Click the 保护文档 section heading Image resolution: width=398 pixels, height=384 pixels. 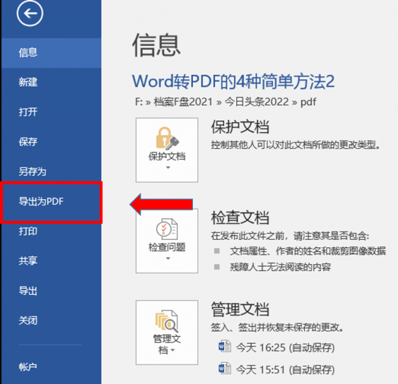240,126
